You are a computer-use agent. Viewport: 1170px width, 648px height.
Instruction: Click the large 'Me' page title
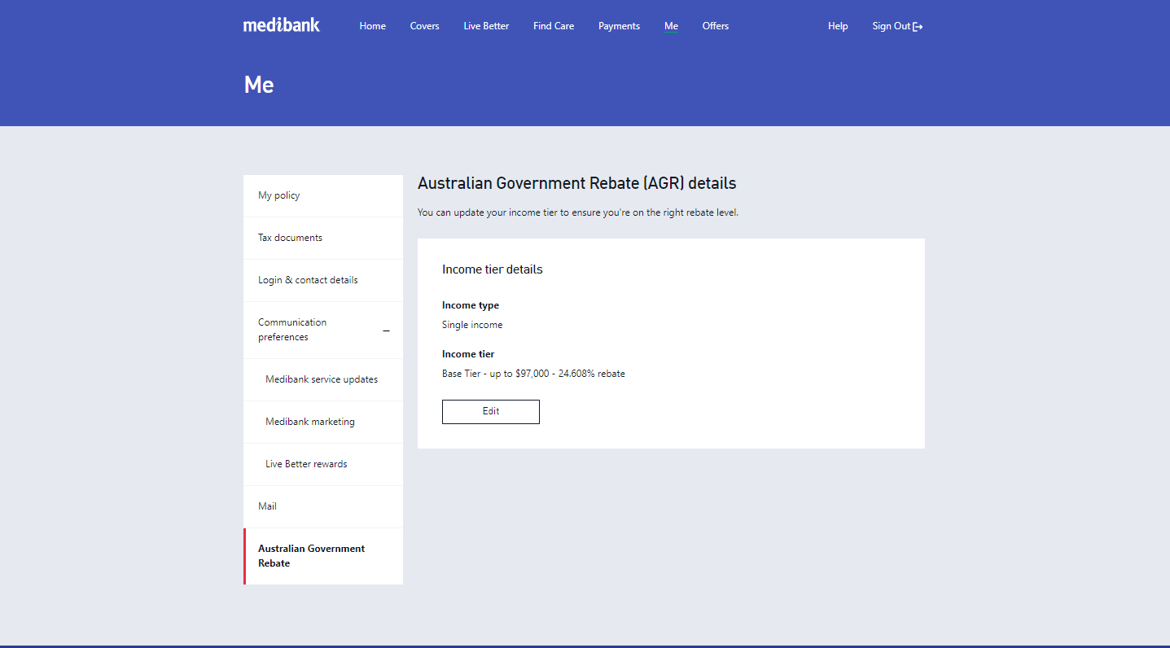point(259,85)
